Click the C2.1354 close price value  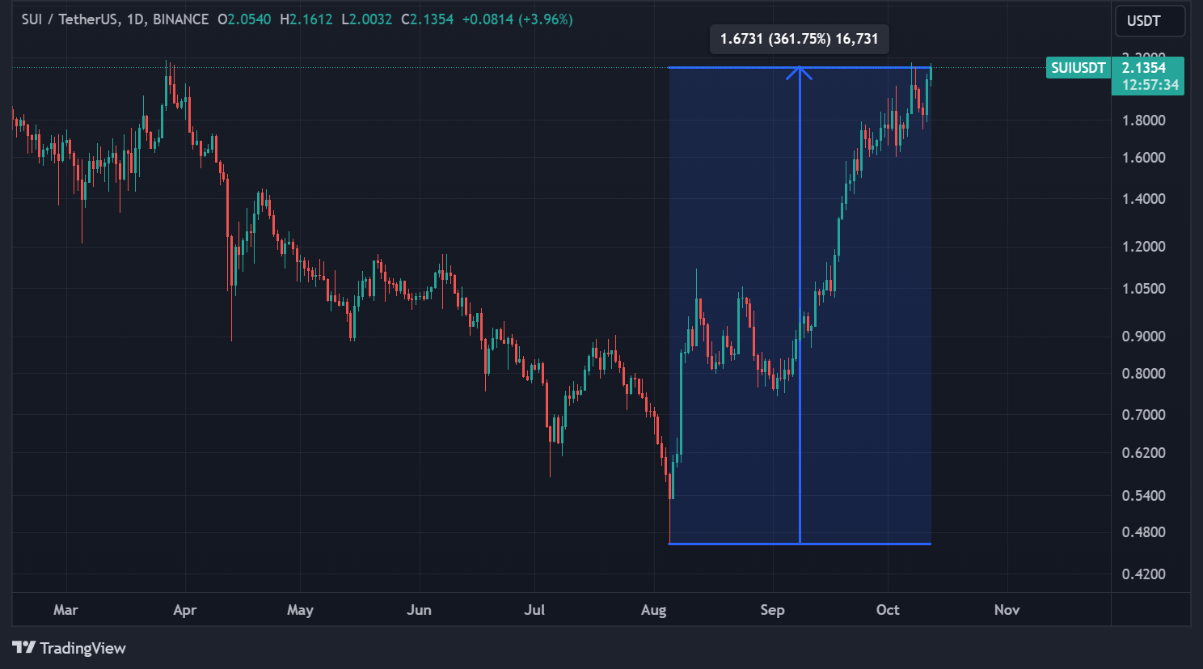(x=428, y=19)
